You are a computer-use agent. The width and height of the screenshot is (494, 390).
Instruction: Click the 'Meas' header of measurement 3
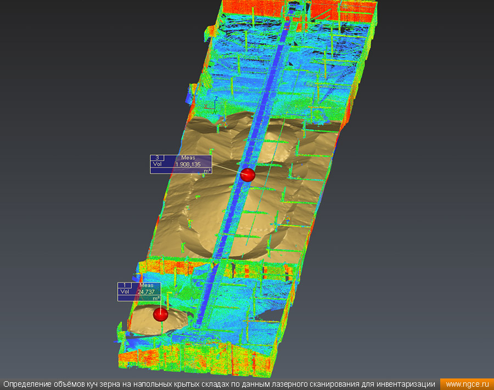coord(188,158)
